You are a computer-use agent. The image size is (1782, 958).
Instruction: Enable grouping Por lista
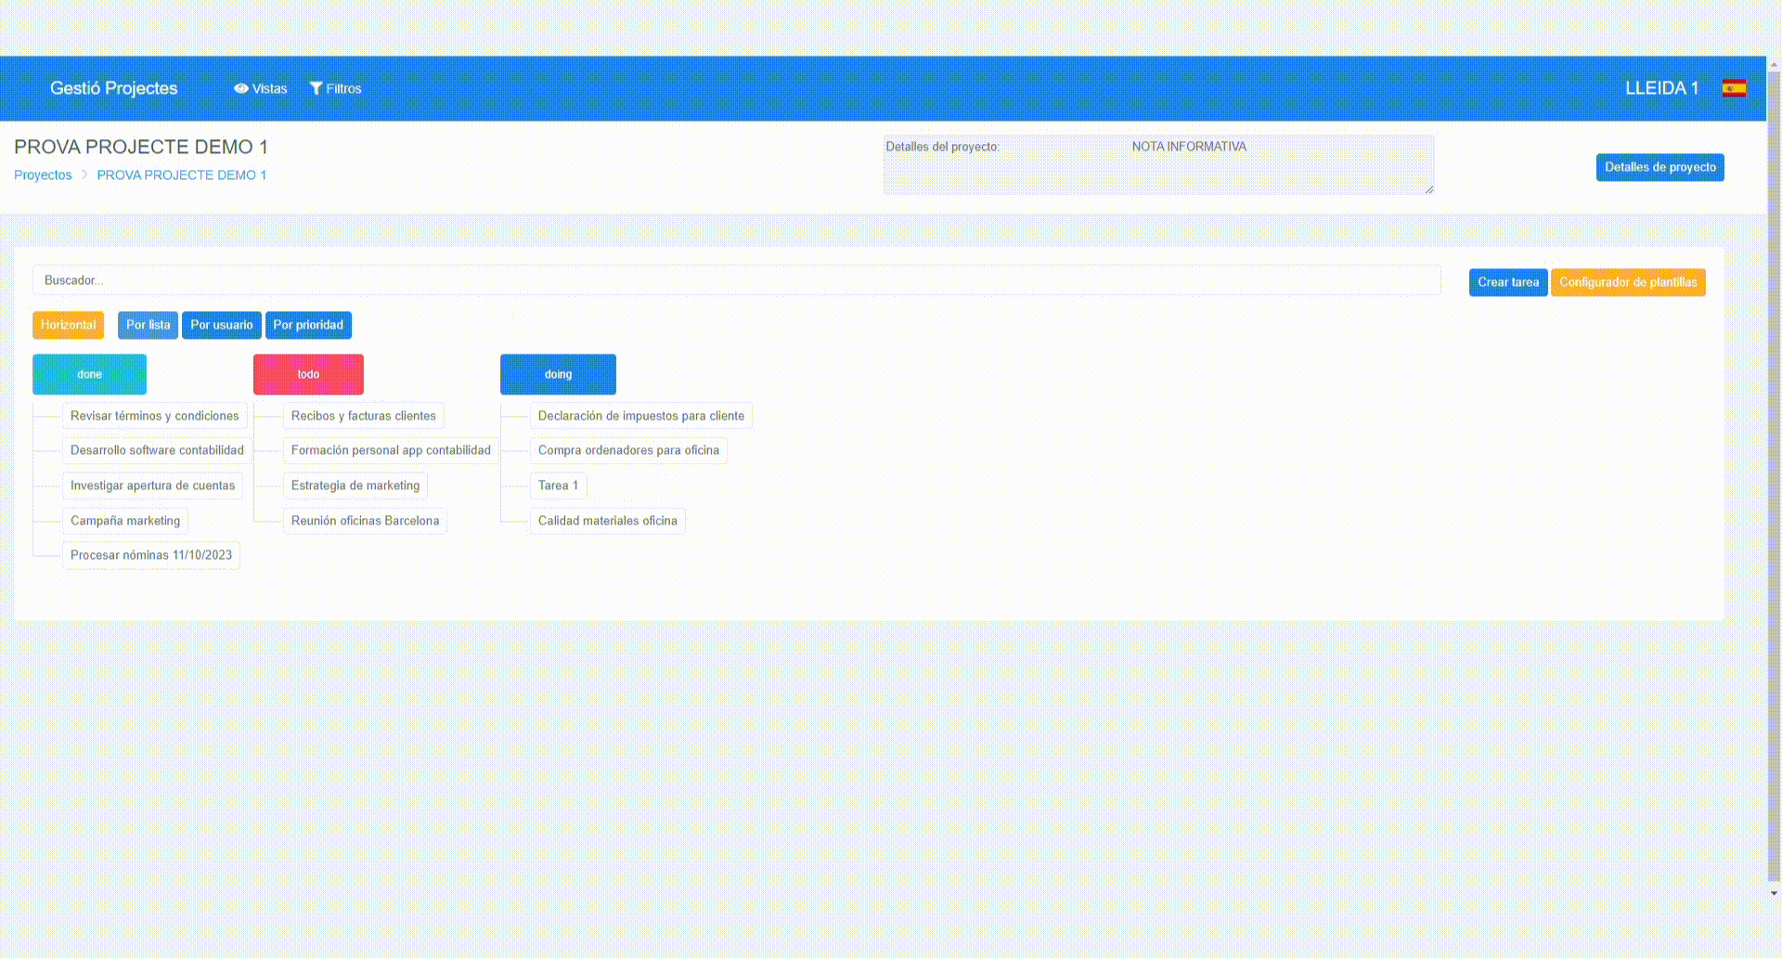tap(147, 325)
